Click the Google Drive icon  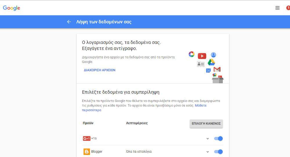click(211, 62)
